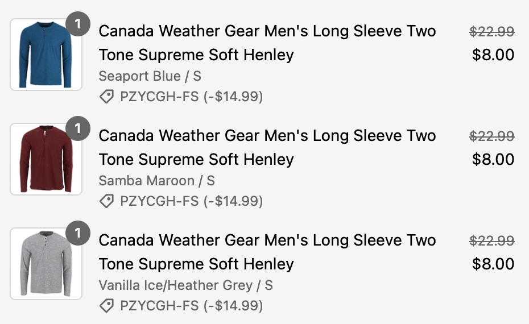Click discount tag icon for Seaport Blue item
The width and height of the screenshot is (529, 324).
click(106, 97)
